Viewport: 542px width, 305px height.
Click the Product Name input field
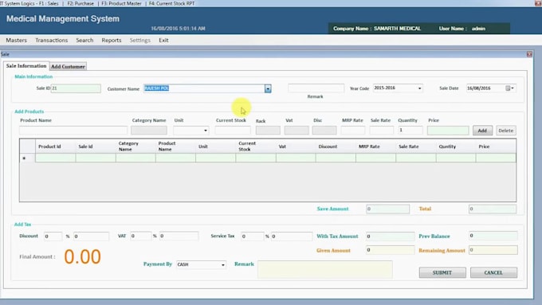73,131
